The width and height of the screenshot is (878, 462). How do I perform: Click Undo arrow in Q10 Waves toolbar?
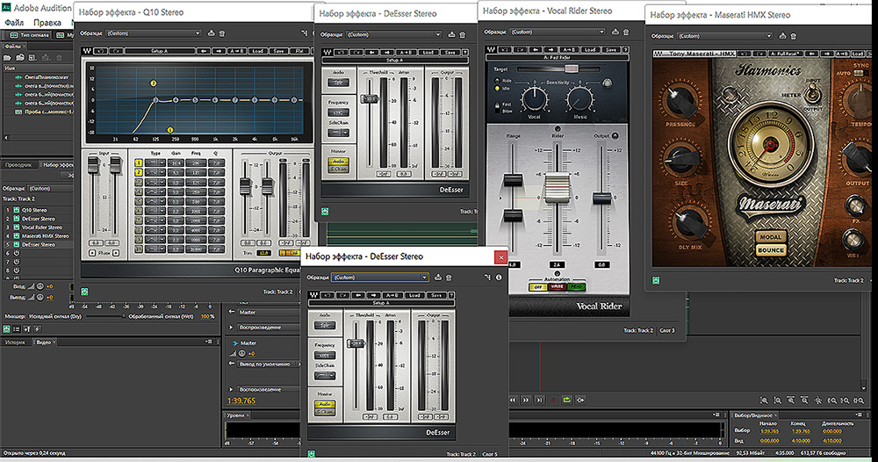pyautogui.click(x=100, y=51)
